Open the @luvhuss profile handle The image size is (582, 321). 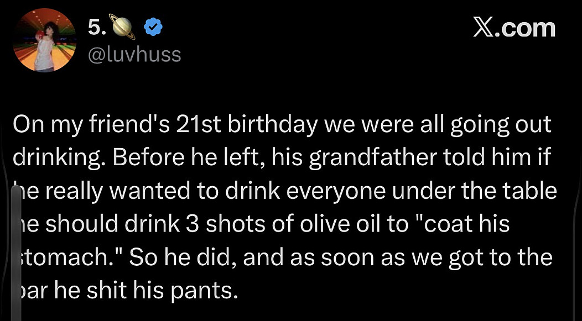134,54
